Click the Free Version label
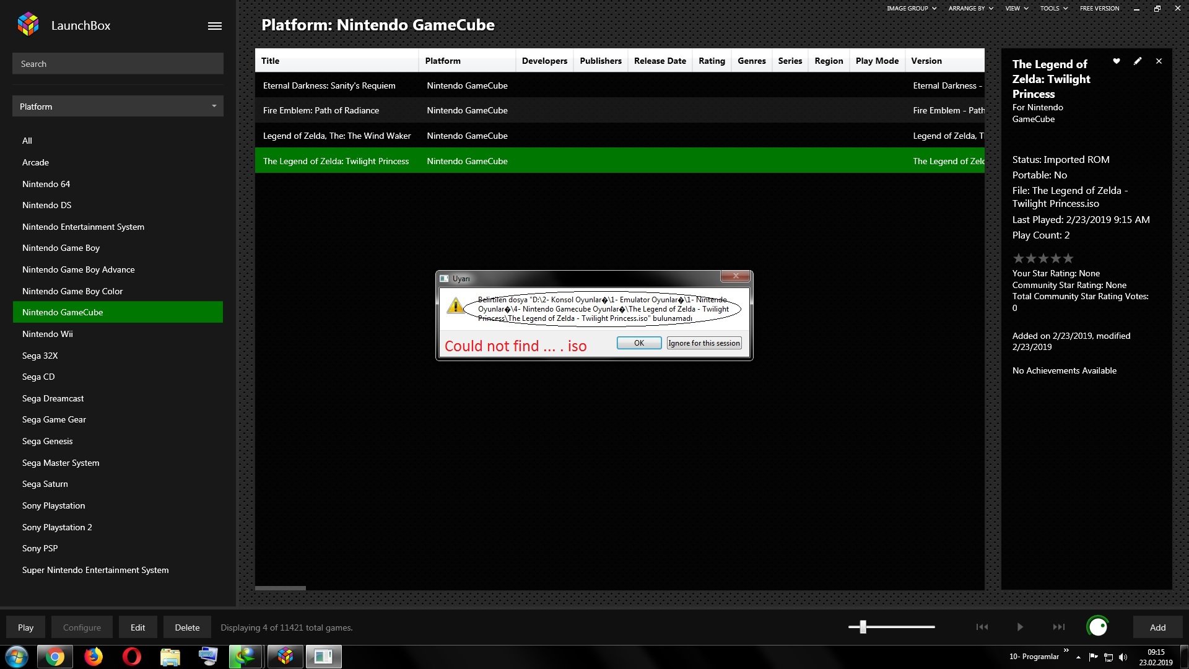This screenshot has height=669, width=1189. pyautogui.click(x=1099, y=9)
